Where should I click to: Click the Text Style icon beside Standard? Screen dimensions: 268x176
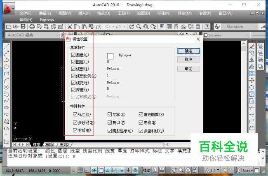217,27
